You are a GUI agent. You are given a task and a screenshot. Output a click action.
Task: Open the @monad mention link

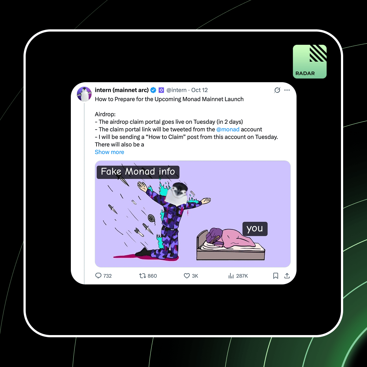coord(228,130)
